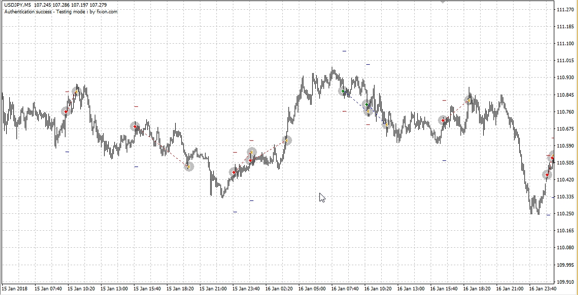The width and height of the screenshot is (578, 295).
Task: Click the '16 Jan 23:40' time label
Action: 543,289
